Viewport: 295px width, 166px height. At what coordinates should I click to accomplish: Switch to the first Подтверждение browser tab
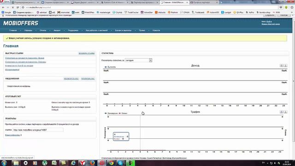[x=25, y=2]
